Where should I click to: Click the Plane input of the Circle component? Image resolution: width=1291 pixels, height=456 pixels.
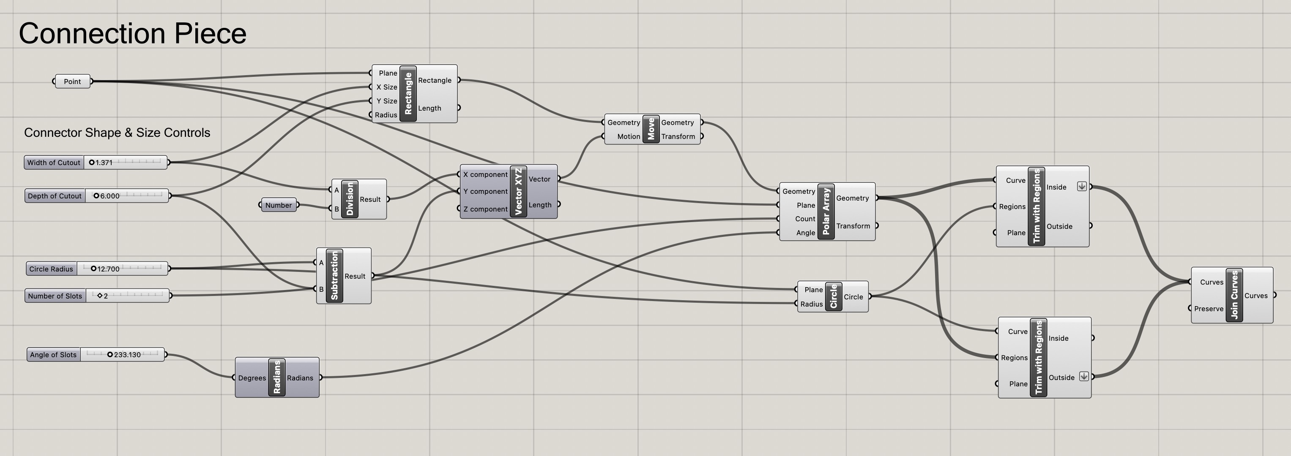813,290
